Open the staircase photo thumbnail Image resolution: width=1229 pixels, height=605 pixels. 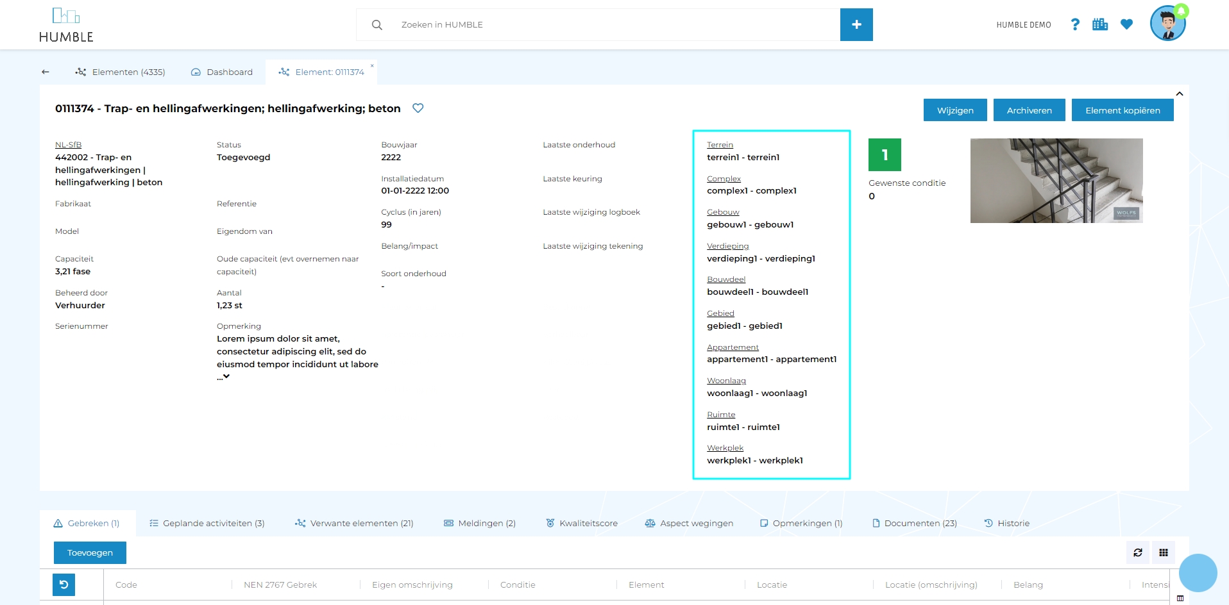click(x=1056, y=181)
